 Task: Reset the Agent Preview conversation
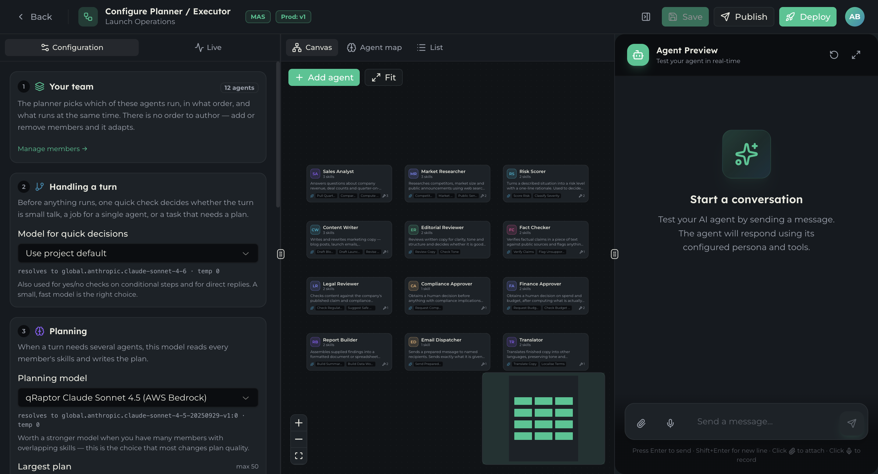pyautogui.click(x=834, y=55)
